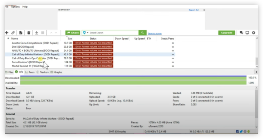Open Preferences with the gear icon
Screen dimensions: 263x139
pos(253,33)
